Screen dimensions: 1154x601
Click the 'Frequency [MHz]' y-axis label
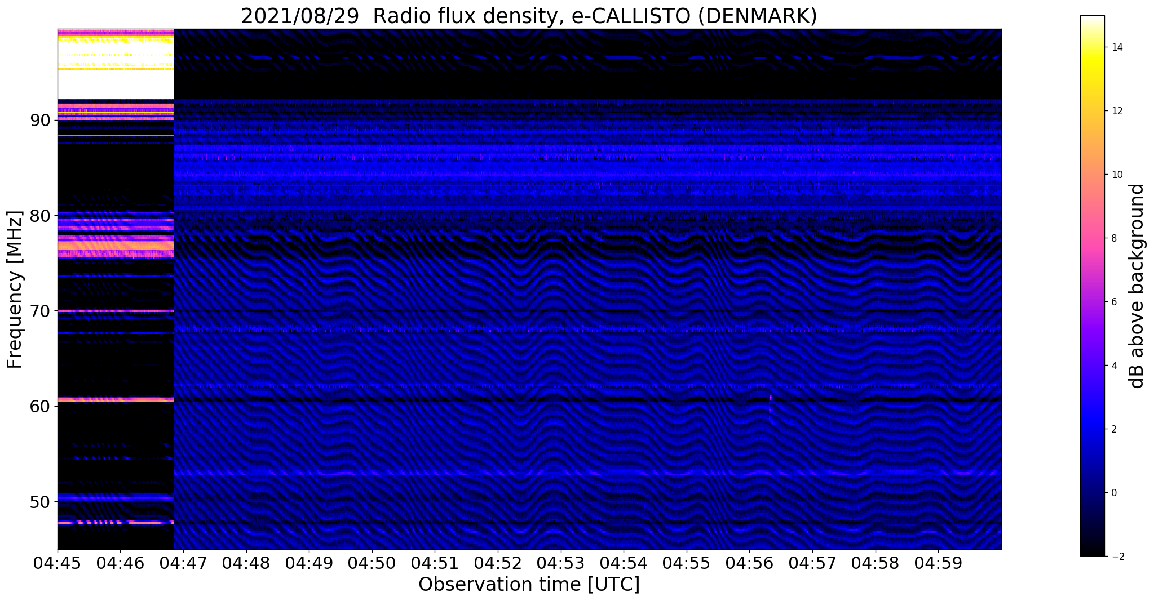(15, 290)
